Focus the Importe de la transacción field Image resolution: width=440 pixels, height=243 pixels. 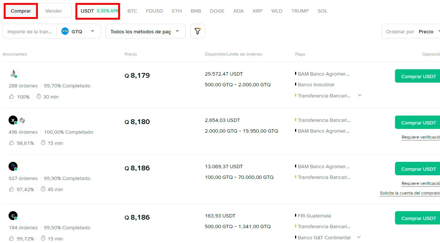tap(30, 31)
